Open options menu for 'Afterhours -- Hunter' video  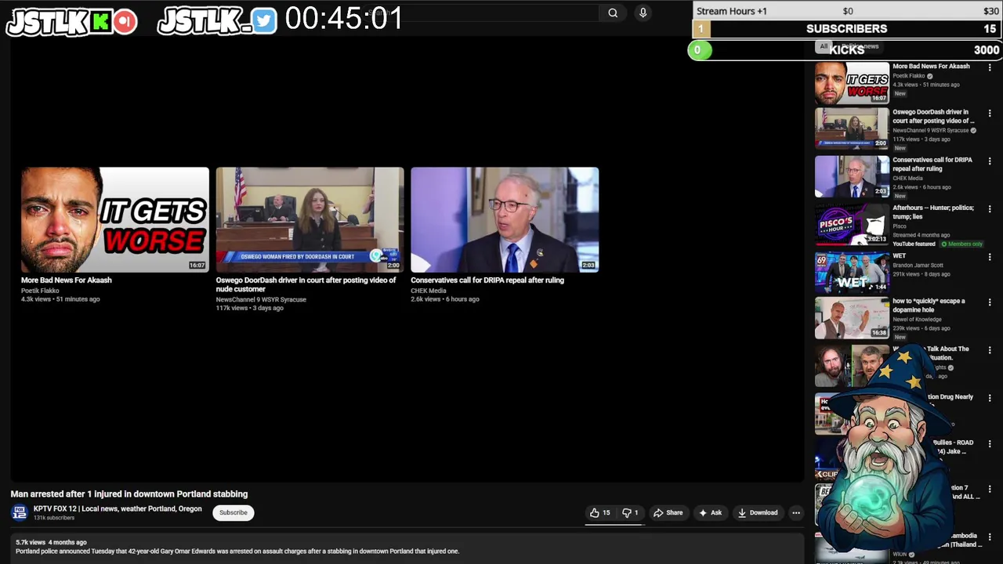click(990, 209)
